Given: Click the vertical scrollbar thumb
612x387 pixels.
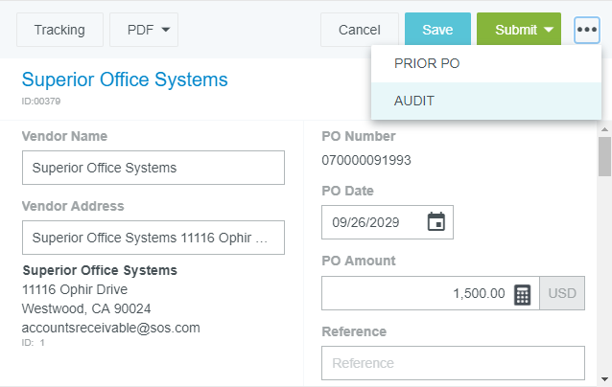Looking at the screenshot, I should point(604,158).
